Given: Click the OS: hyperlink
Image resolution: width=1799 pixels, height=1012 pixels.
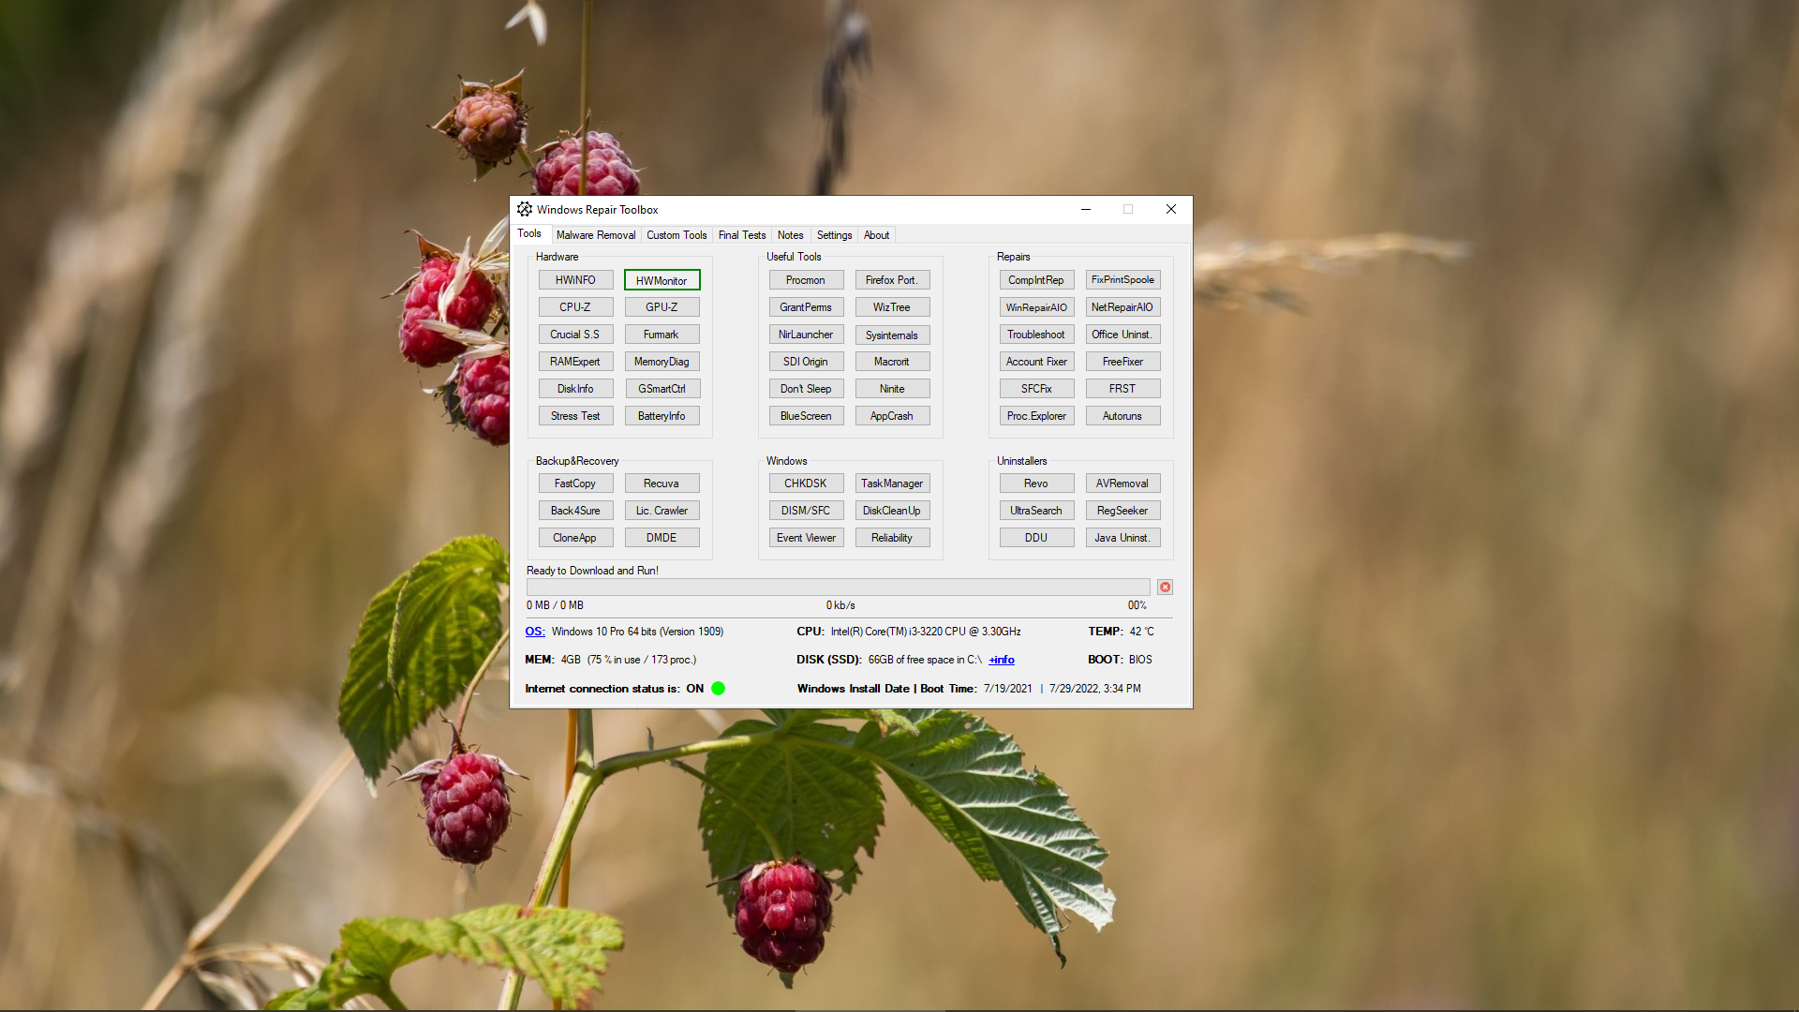Looking at the screenshot, I should coord(535,632).
